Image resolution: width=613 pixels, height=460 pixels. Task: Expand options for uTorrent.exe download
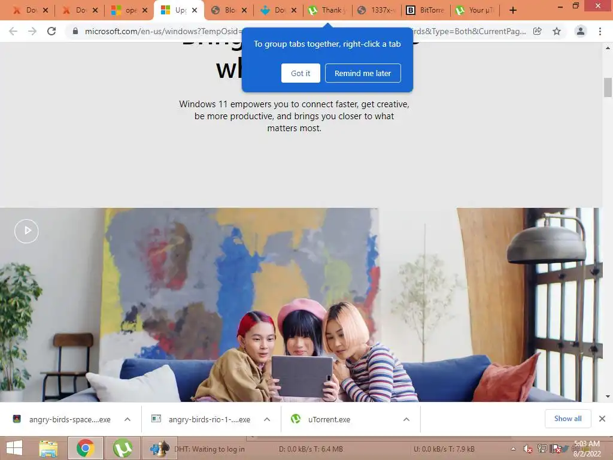click(x=406, y=419)
